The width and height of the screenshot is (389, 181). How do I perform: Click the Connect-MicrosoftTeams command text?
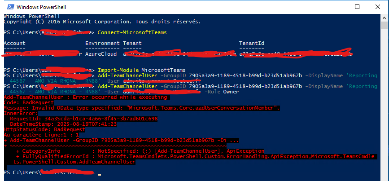click(x=132, y=32)
